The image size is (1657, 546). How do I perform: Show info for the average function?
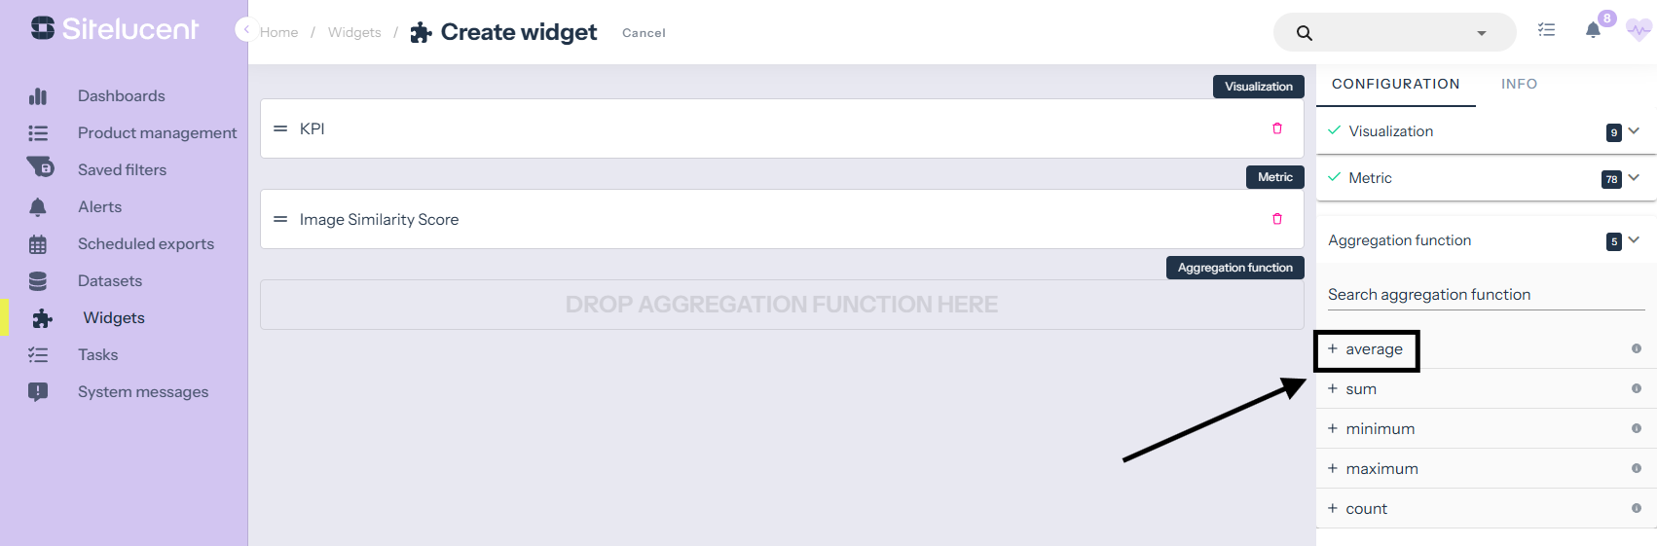[x=1636, y=348]
